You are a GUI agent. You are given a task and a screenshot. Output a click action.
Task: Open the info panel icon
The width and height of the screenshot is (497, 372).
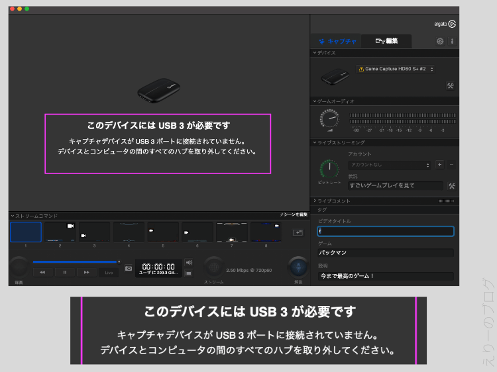pyautogui.click(x=452, y=41)
